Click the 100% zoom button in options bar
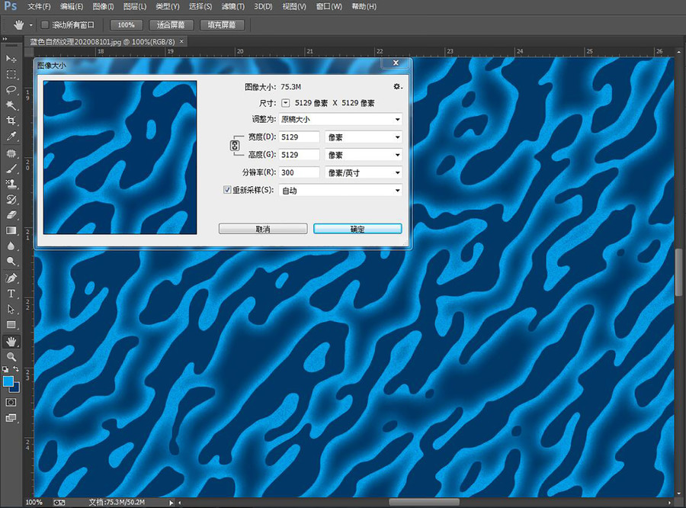686x508 pixels. click(x=126, y=25)
